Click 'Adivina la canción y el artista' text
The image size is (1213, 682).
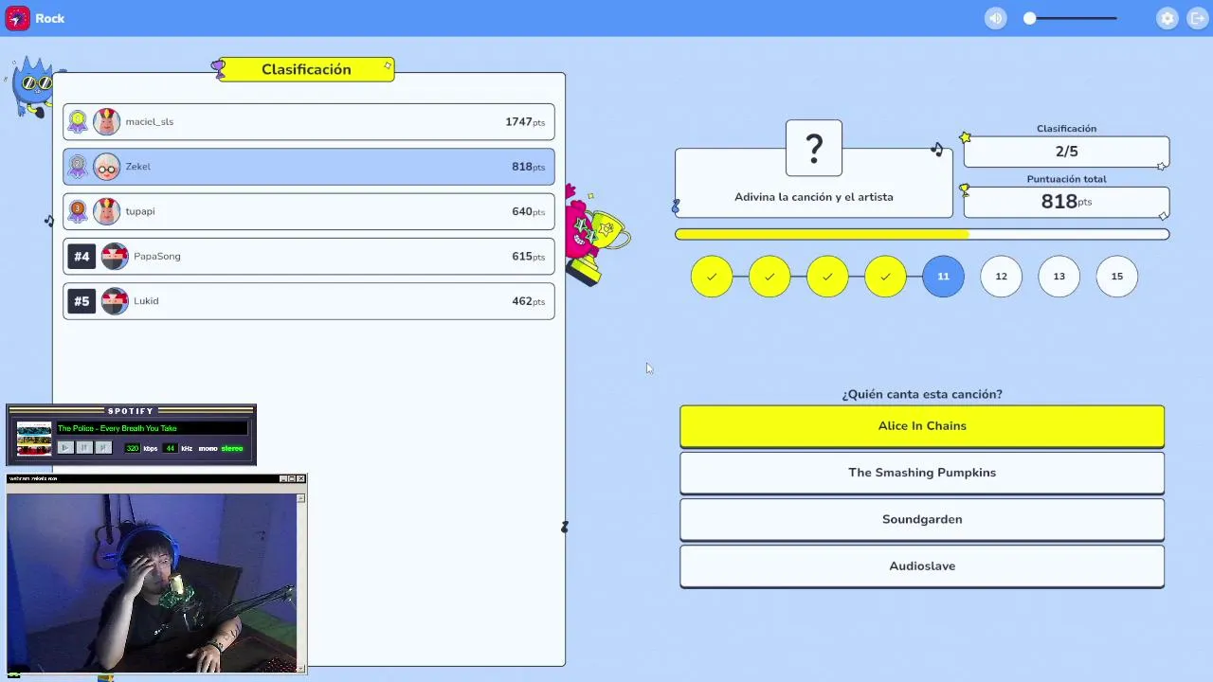814,197
